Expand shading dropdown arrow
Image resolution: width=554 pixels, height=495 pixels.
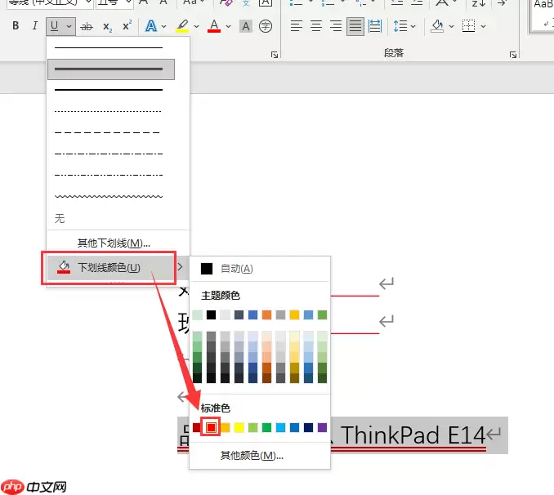[451, 26]
